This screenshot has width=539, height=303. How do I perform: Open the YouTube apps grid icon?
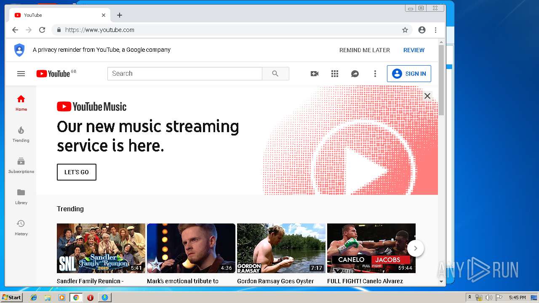[x=335, y=74]
